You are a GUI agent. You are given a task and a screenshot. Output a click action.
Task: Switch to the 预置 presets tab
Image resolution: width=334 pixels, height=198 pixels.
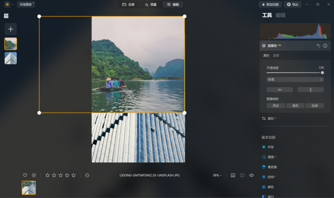point(151,4)
